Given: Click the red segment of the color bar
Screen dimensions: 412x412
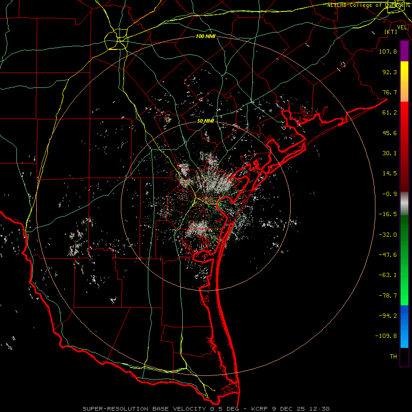Looking at the screenshot, I should point(404,146).
